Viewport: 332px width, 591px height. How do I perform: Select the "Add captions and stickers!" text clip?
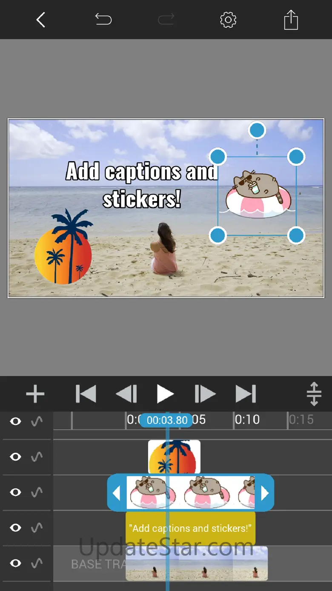(190, 528)
